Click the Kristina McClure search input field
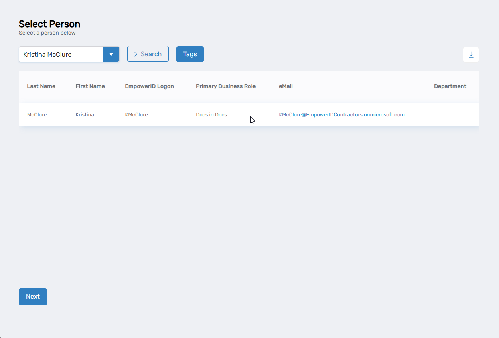Image resolution: width=499 pixels, height=338 pixels. [61, 54]
